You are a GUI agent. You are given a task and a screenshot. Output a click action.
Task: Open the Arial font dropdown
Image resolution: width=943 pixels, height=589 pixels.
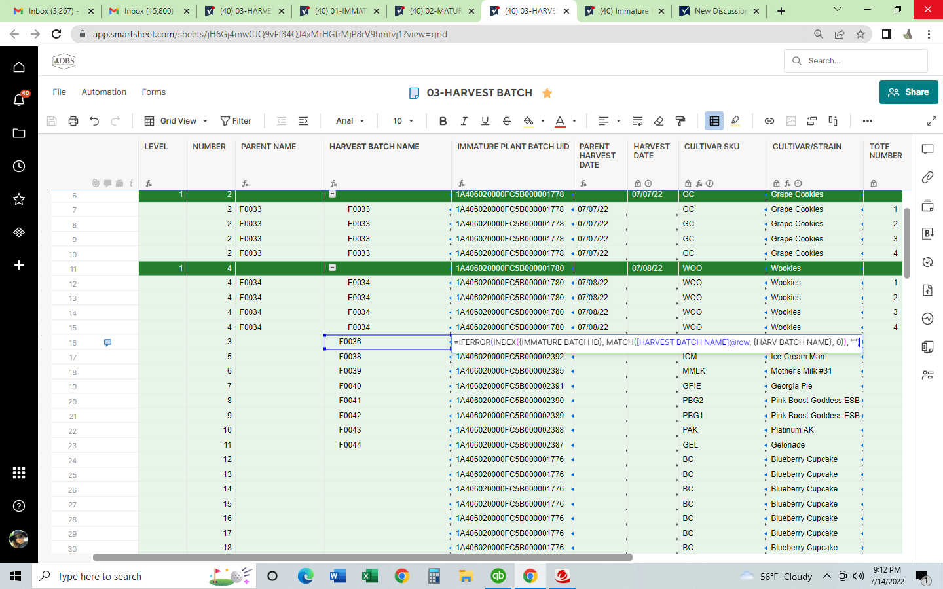(350, 121)
